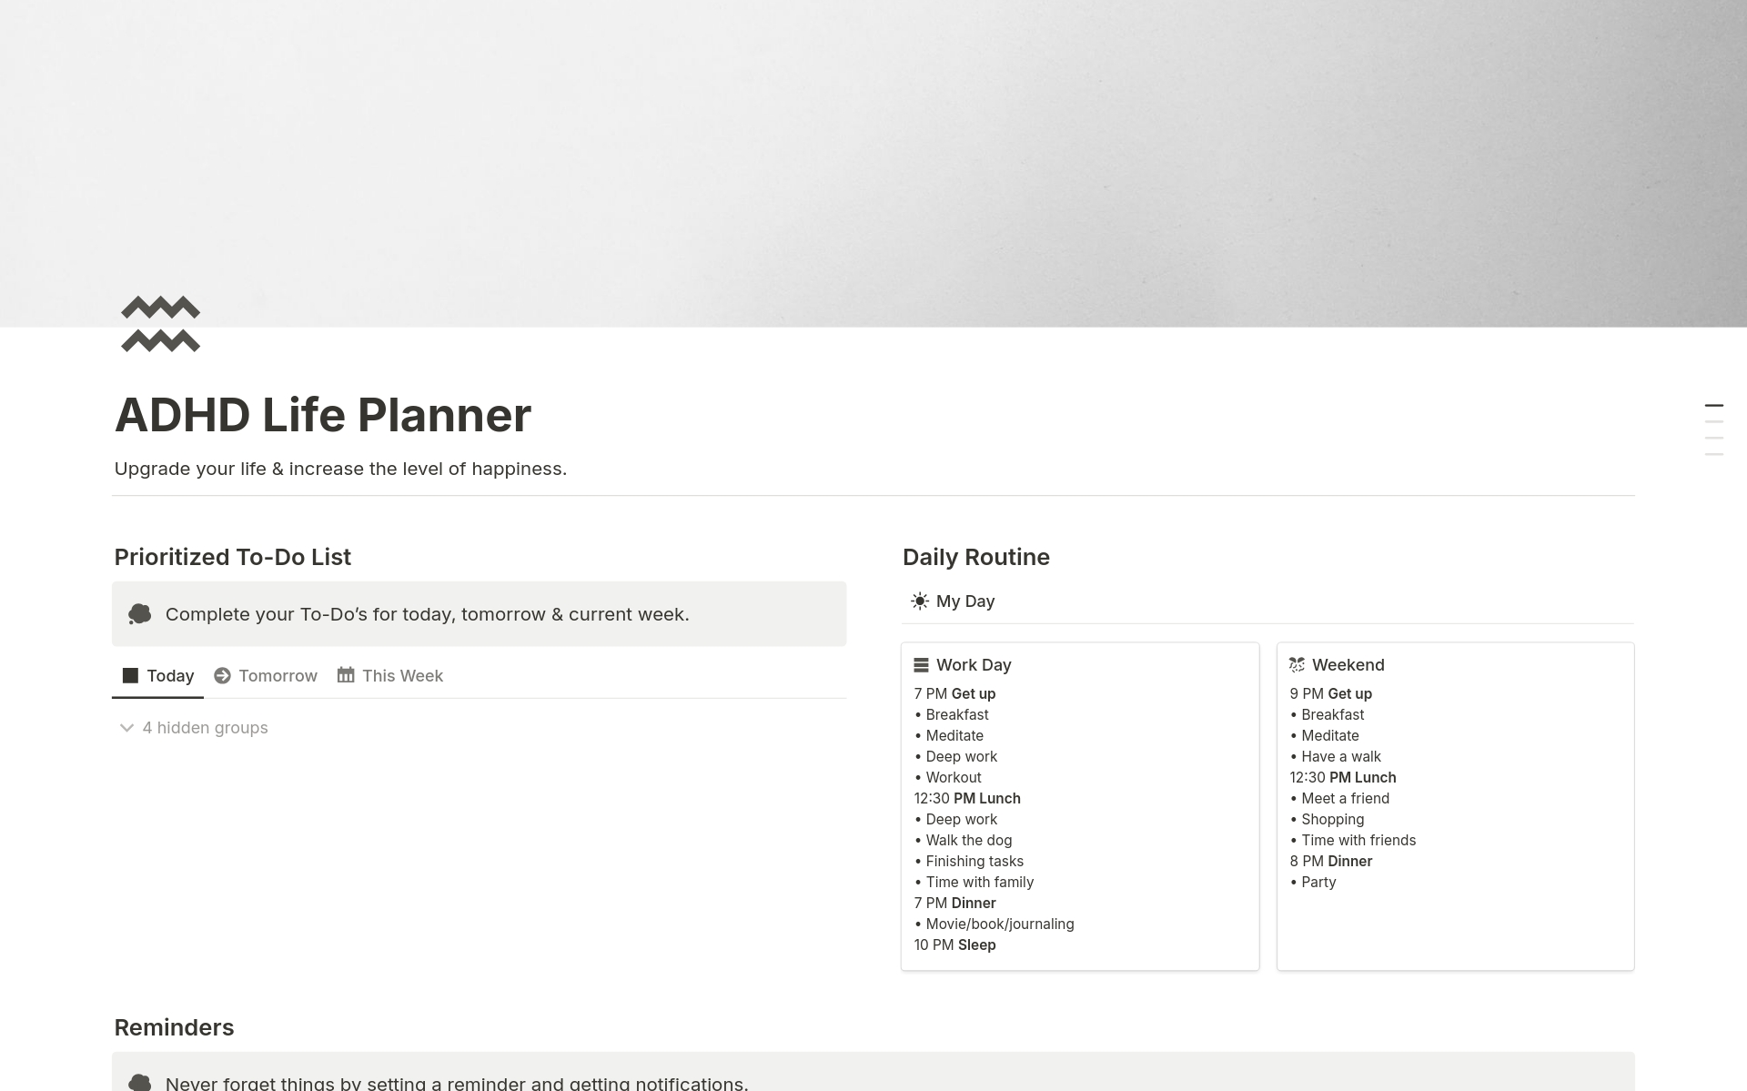
Task: Click the black square icon on the Today tab
Action: coord(129,675)
